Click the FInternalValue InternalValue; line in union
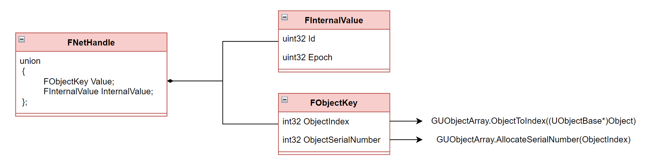This screenshot has width=651, height=164. [x=98, y=91]
